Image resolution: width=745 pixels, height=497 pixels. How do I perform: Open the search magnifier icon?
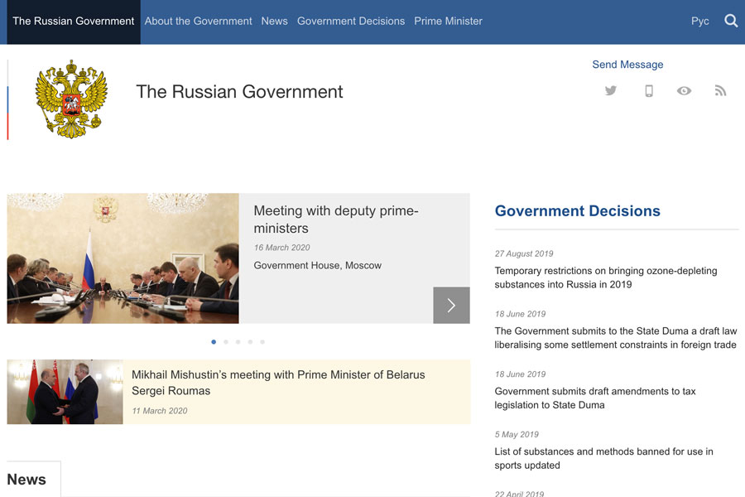pos(731,21)
